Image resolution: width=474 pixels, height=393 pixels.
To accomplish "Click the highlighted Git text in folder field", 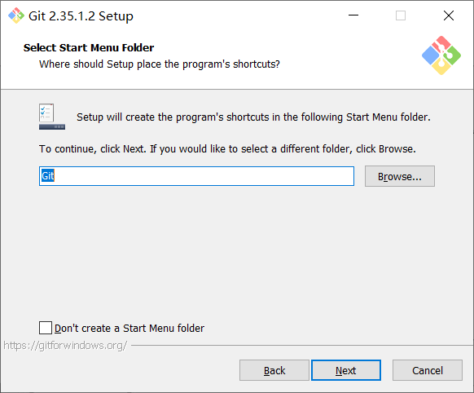I will [x=48, y=176].
